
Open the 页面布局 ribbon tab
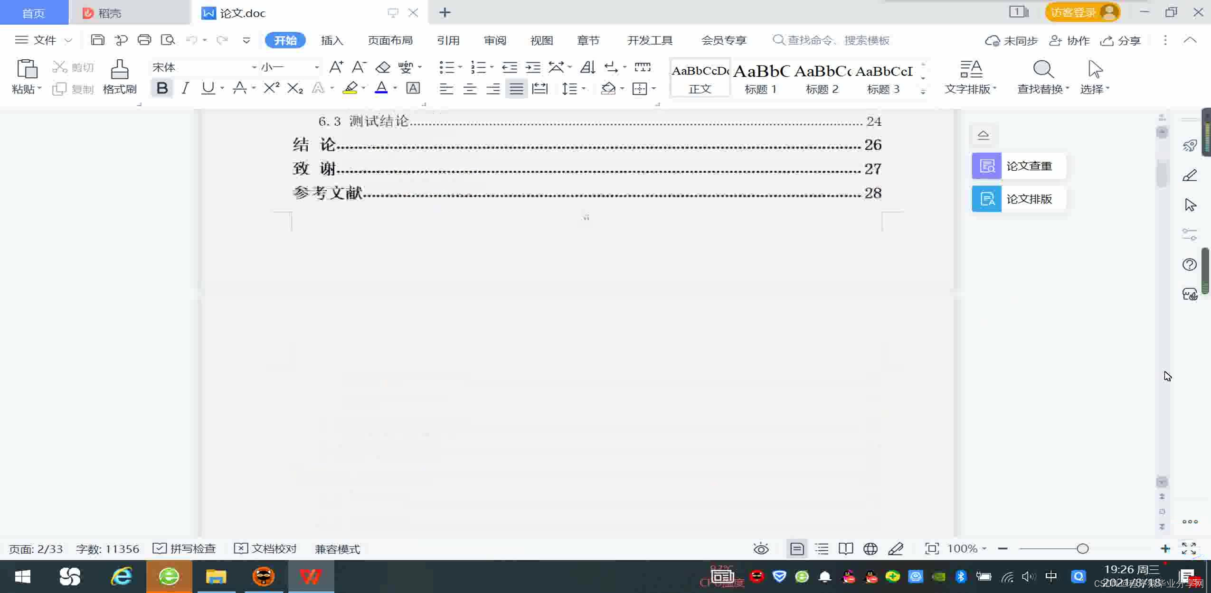tap(390, 40)
